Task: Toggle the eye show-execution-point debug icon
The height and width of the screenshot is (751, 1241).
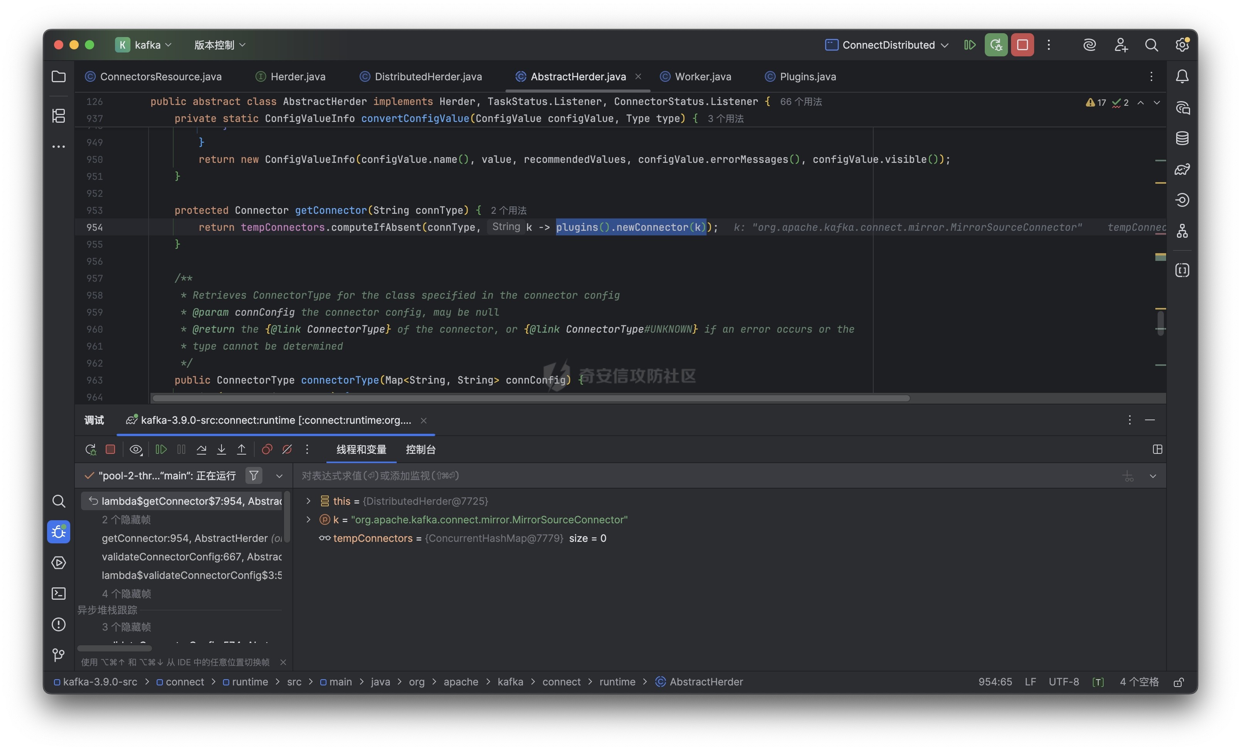Action: coord(136,449)
